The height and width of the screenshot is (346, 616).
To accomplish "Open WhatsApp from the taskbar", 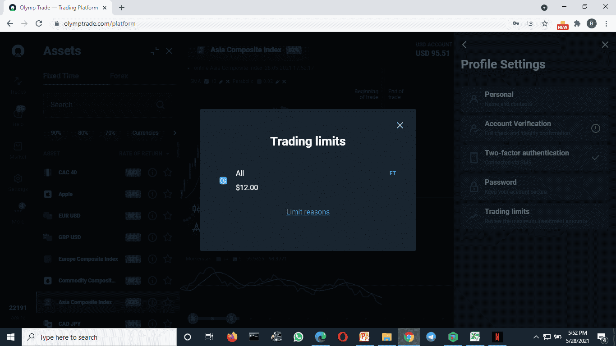I will [x=298, y=337].
